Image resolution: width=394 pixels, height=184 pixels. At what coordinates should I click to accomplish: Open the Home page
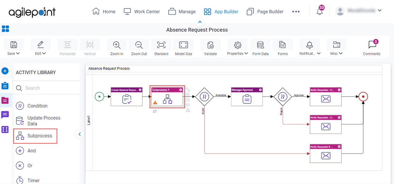coord(104,11)
